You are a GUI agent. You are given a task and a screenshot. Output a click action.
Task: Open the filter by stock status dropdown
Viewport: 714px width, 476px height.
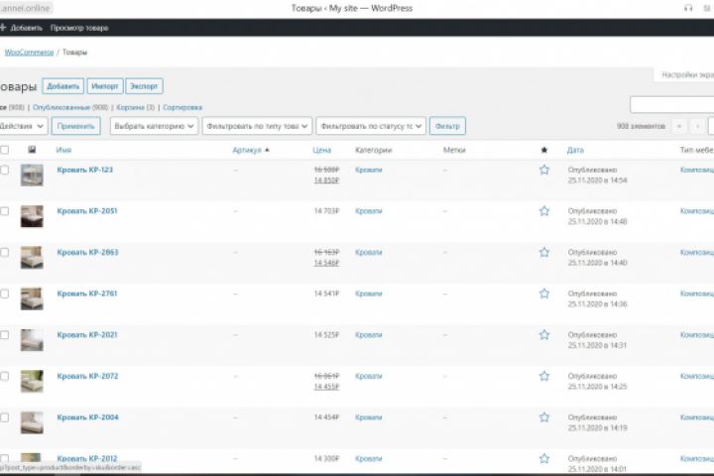[371, 126]
